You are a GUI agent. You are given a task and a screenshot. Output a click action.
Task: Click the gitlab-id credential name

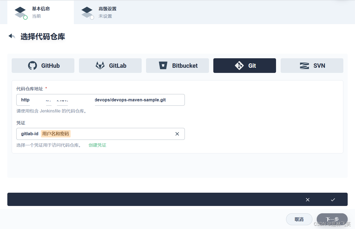pyautogui.click(x=30, y=134)
